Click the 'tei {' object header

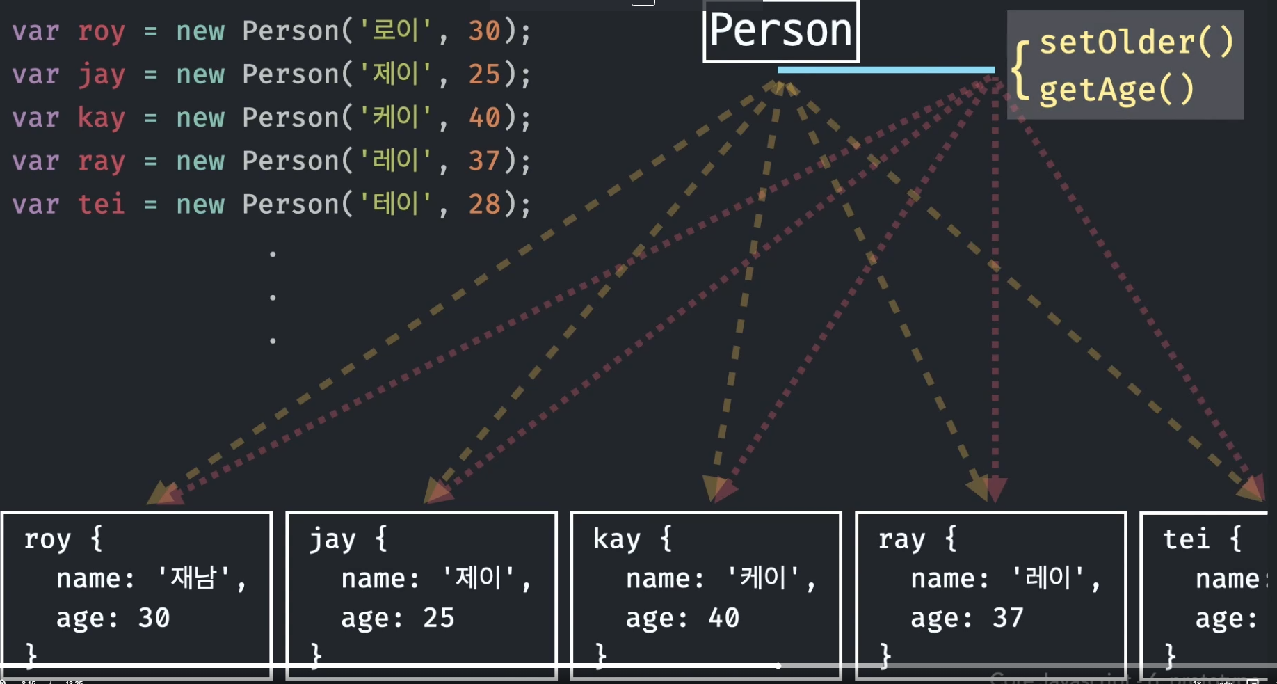pyautogui.click(x=1203, y=539)
